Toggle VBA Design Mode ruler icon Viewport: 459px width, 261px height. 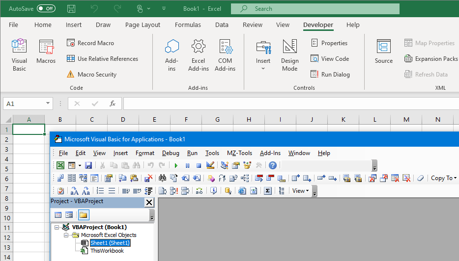click(x=210, y=165)
